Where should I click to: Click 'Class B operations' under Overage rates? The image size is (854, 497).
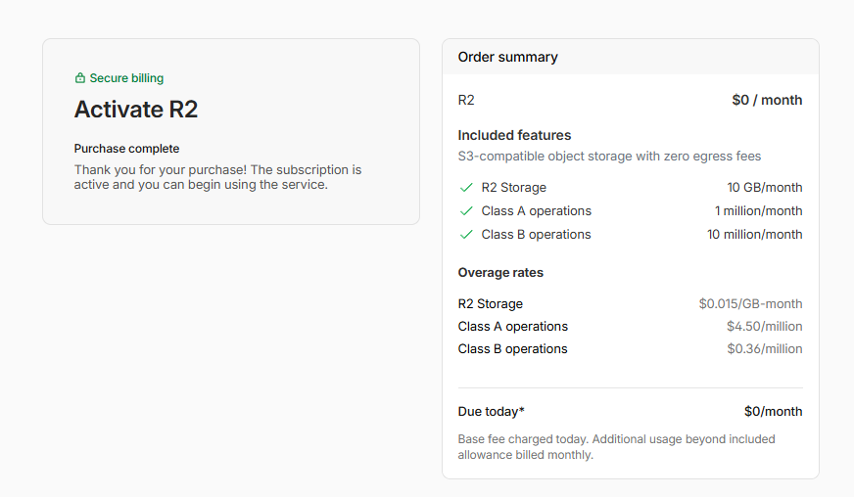point(512,348)
